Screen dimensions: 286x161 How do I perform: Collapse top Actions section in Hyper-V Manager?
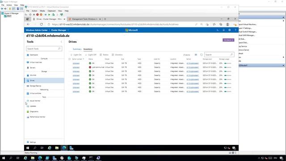(283, 17)
